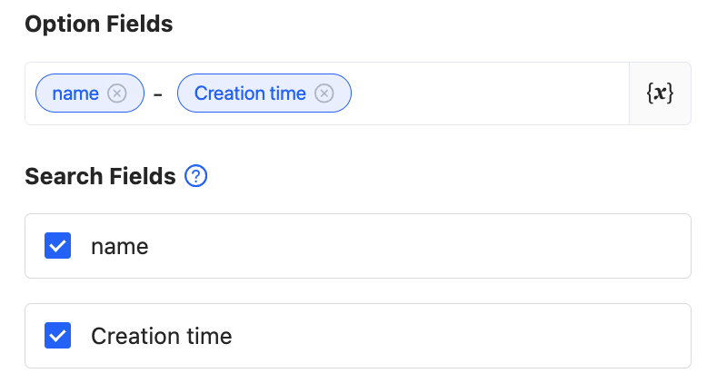Click the name label in Search Fields
Viewport: 707px width, 383px height.
click(x=119, y=246)
